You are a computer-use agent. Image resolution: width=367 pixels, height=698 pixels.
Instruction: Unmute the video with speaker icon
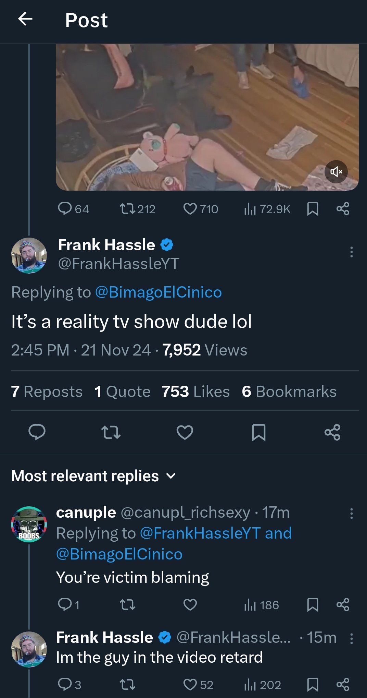pyautogui.click(x=336, y=172)
